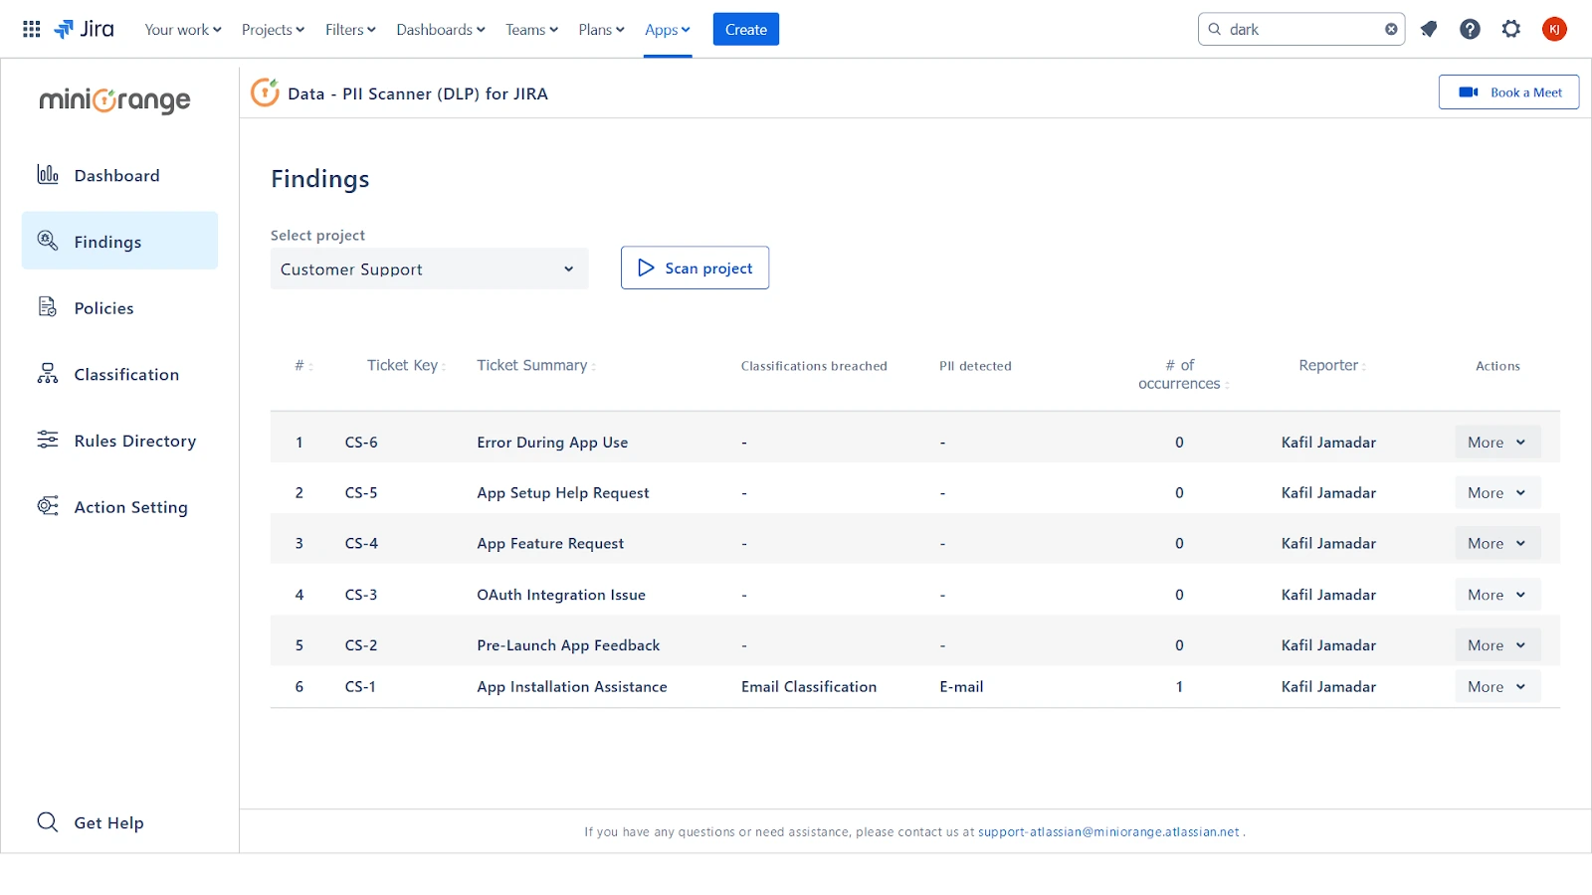Open Jira settings gear icon
This screenshot has width=1592, height=895.
point(1511,30)
